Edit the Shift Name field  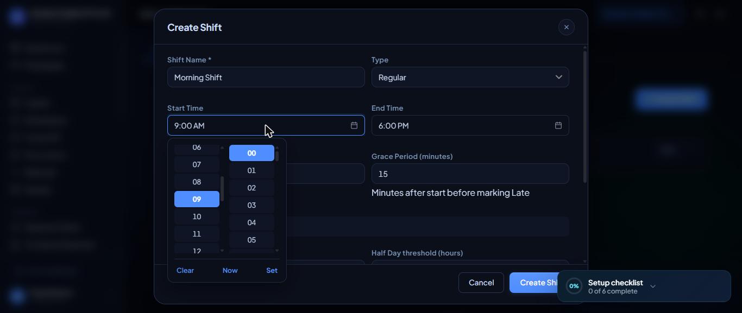(x=266, y=77)
